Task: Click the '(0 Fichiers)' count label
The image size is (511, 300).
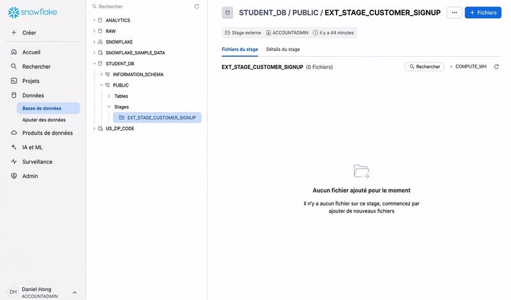Action: point(319,67)
